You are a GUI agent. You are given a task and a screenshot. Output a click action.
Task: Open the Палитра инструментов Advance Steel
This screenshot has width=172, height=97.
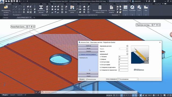click(x=100, y=9)
